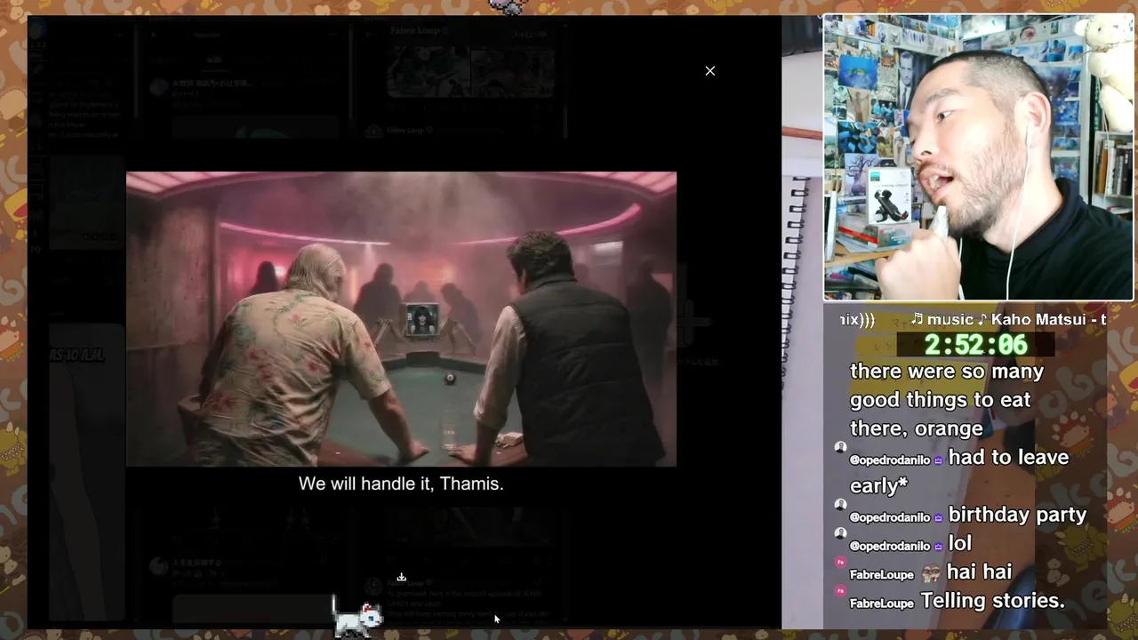The image size is (1138, 640).
Task: Click the subtitle 'We will handle it, Thamis.'
Action: (401, 484)
